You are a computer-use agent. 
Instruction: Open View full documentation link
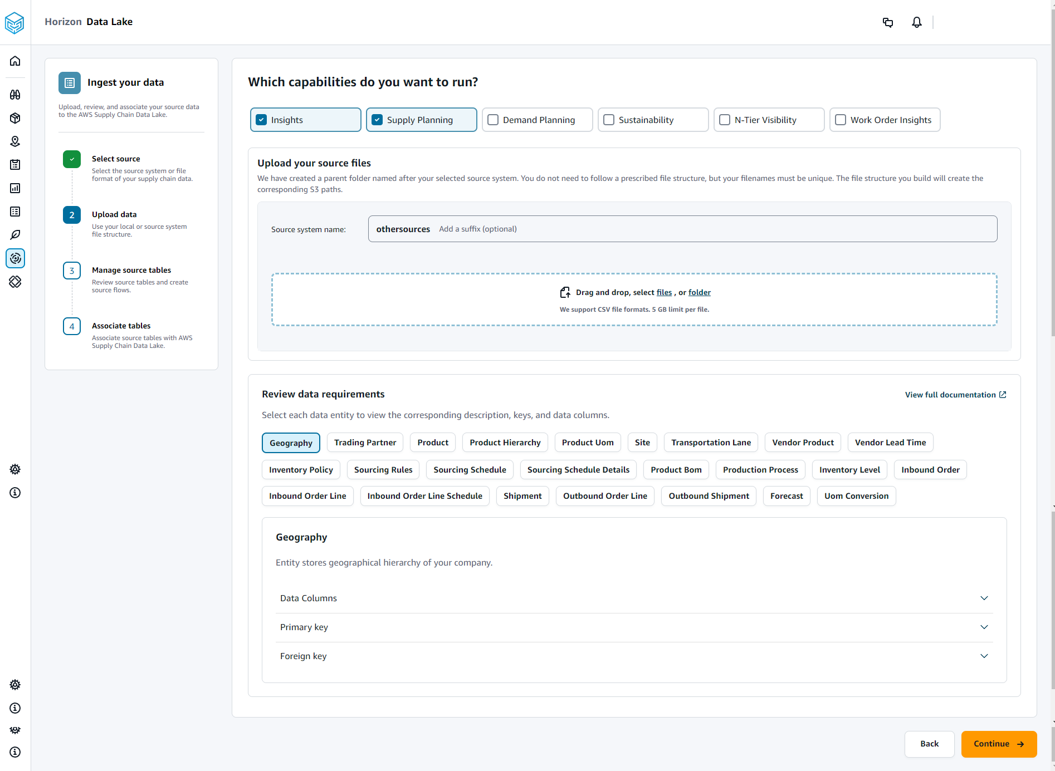(955, 394)
